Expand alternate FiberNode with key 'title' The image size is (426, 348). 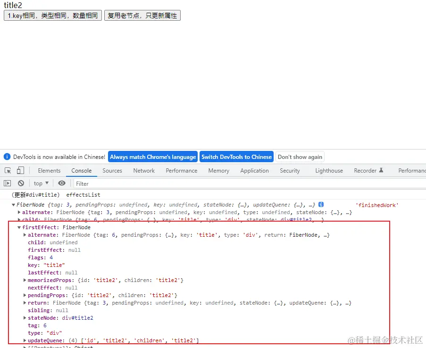[x=25, y=235]
